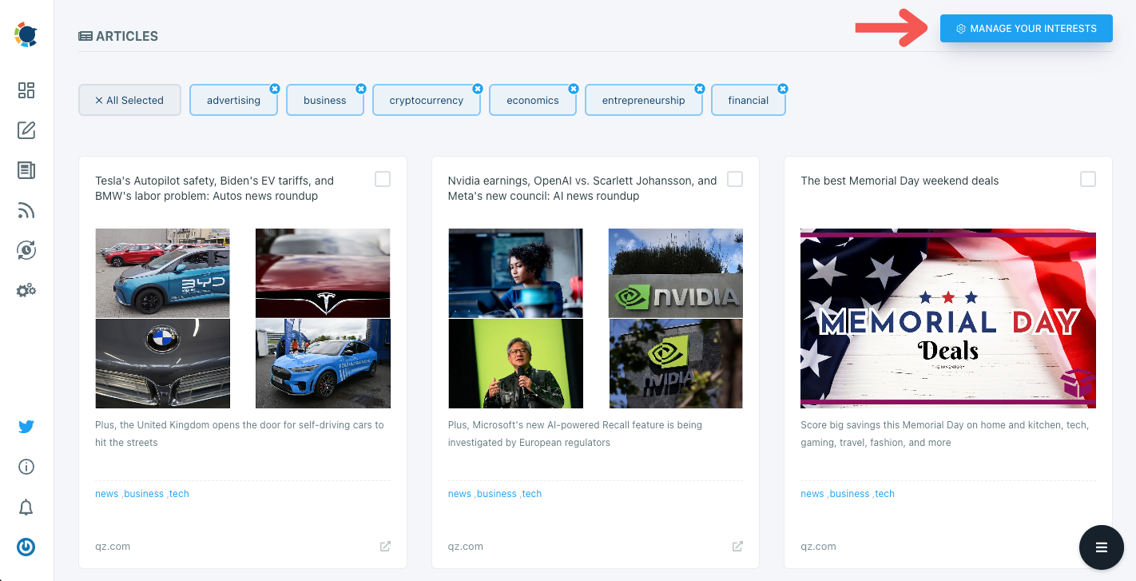Click the RSS feeds icon in the sidebar
Viewport: 1136px width, 581px height.
pyautogui.click(x=26, y=210)
